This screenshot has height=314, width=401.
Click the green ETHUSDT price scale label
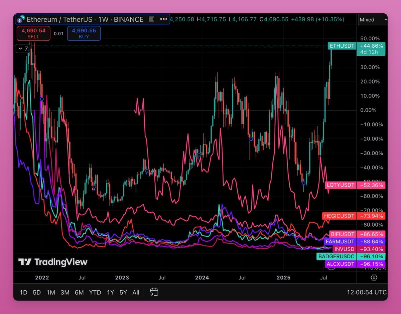[342, 46]
